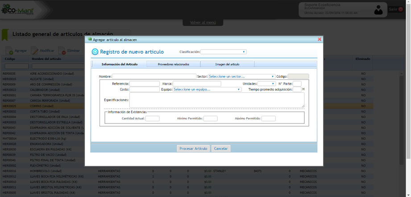The image size is (411, 197).
Task: Click the Mínimo Permitido field
Action: 211,119
